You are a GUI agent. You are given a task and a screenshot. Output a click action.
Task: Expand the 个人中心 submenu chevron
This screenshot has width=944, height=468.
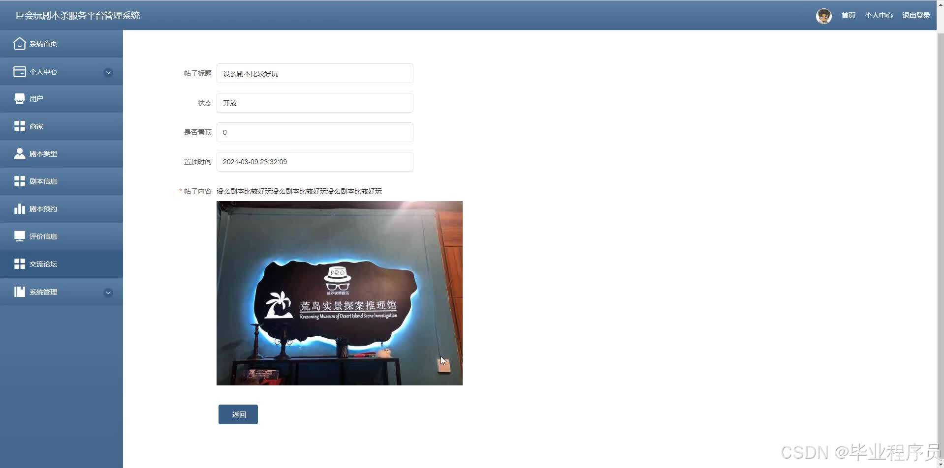point(108,73)
